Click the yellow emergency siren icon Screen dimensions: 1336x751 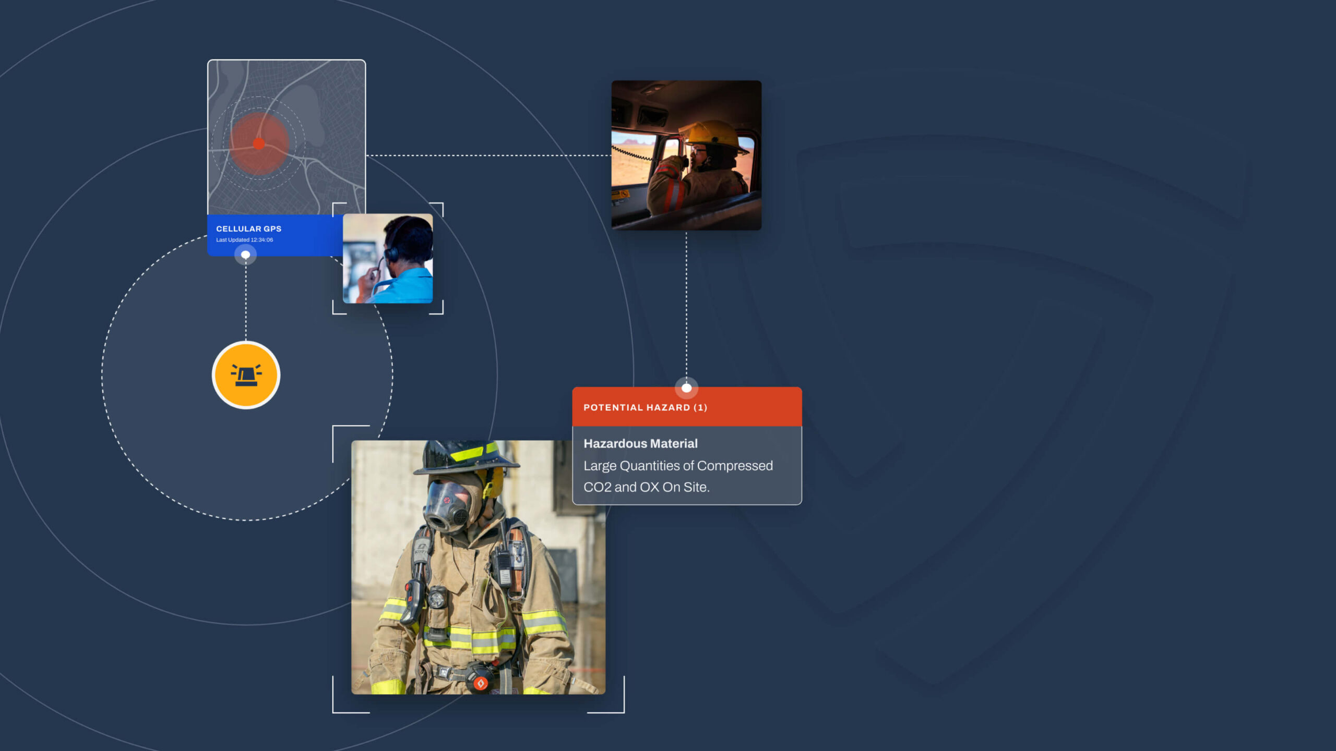point(246,375)
